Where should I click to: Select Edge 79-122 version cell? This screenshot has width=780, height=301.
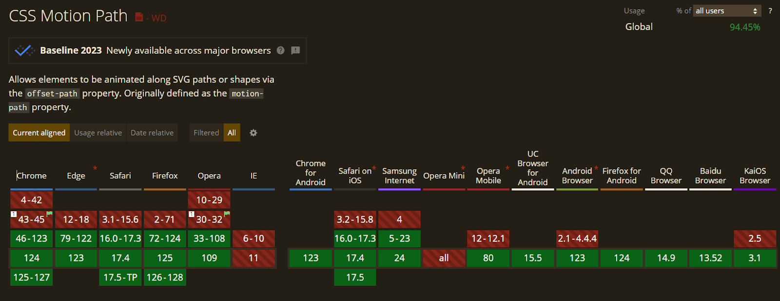(x=76, y=239)
